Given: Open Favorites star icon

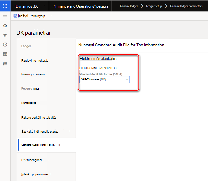Looking at the screenshot, I should tap(5, 35).
